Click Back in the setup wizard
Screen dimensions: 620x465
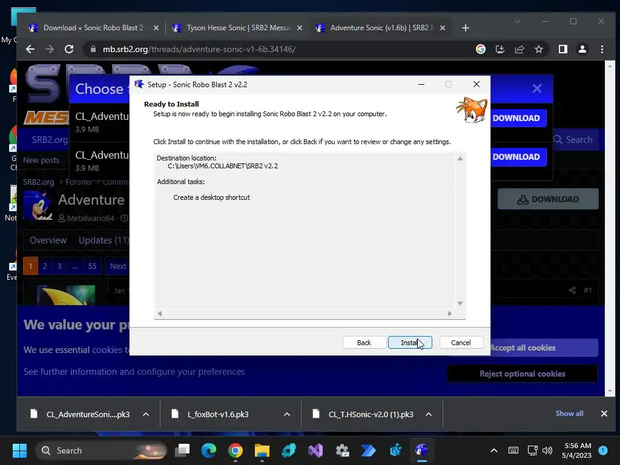(x=364, y=343)
